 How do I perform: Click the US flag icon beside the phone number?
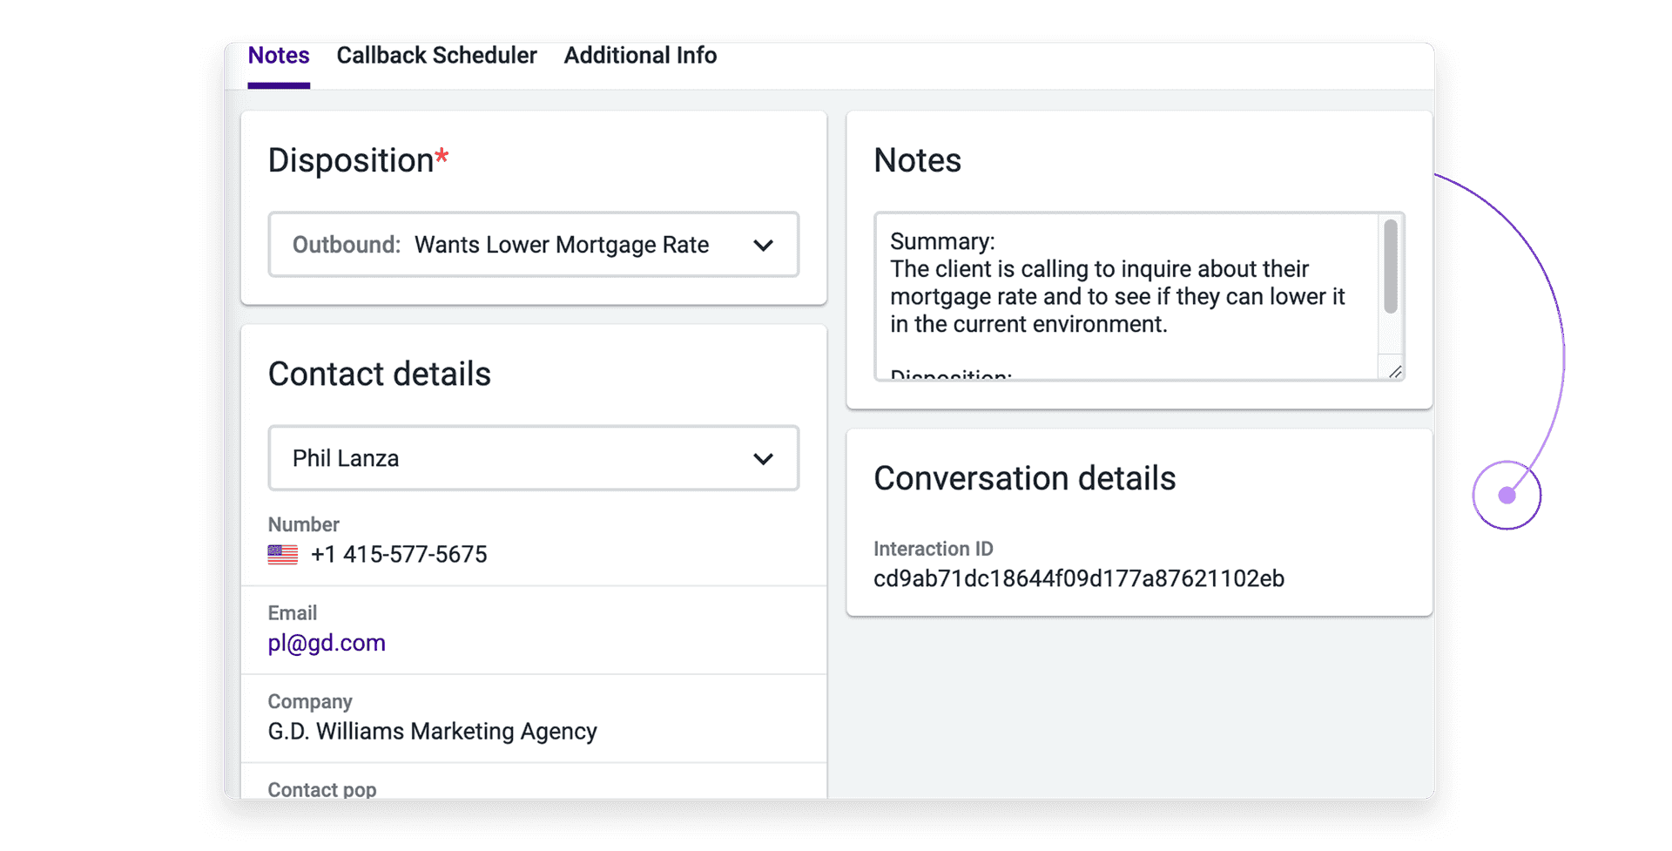[280, 554]
